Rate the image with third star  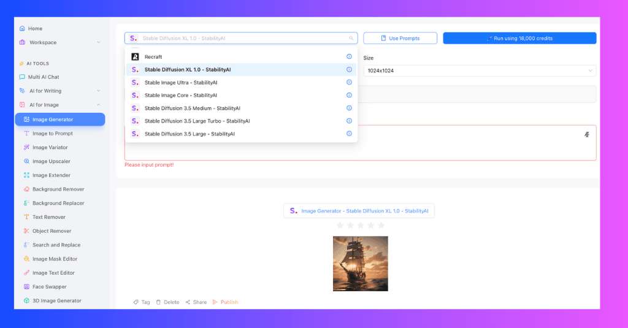361,225
